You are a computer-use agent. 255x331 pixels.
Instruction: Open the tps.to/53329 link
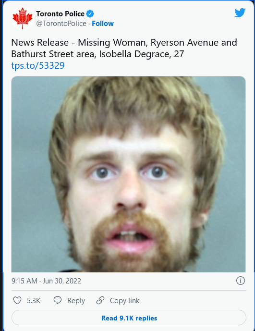click(x=38, y=65)
